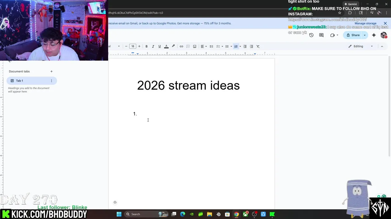
Task: Click the Manage storage link
Action: point(365,23)
